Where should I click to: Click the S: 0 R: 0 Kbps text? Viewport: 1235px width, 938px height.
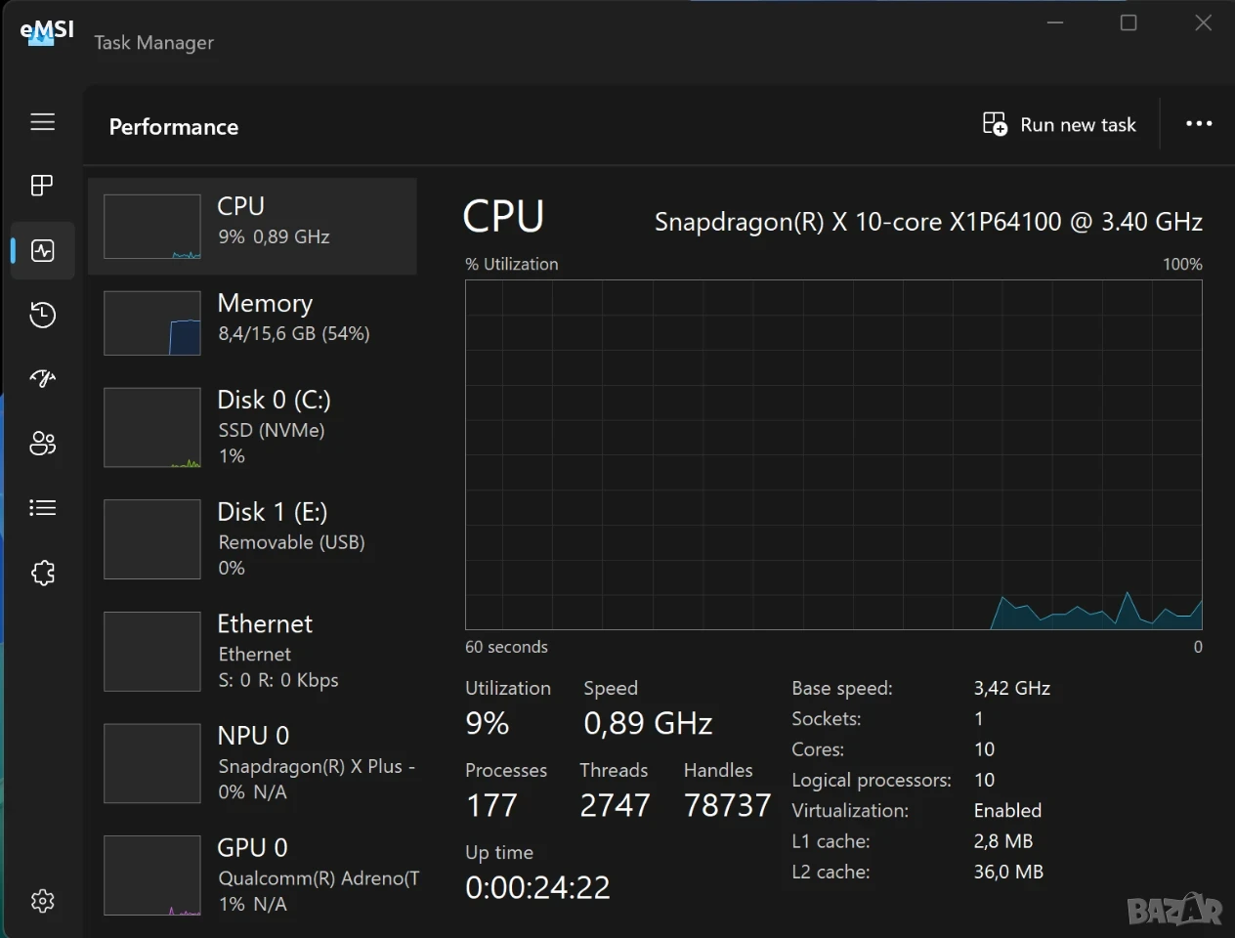[x=278, y=680]
